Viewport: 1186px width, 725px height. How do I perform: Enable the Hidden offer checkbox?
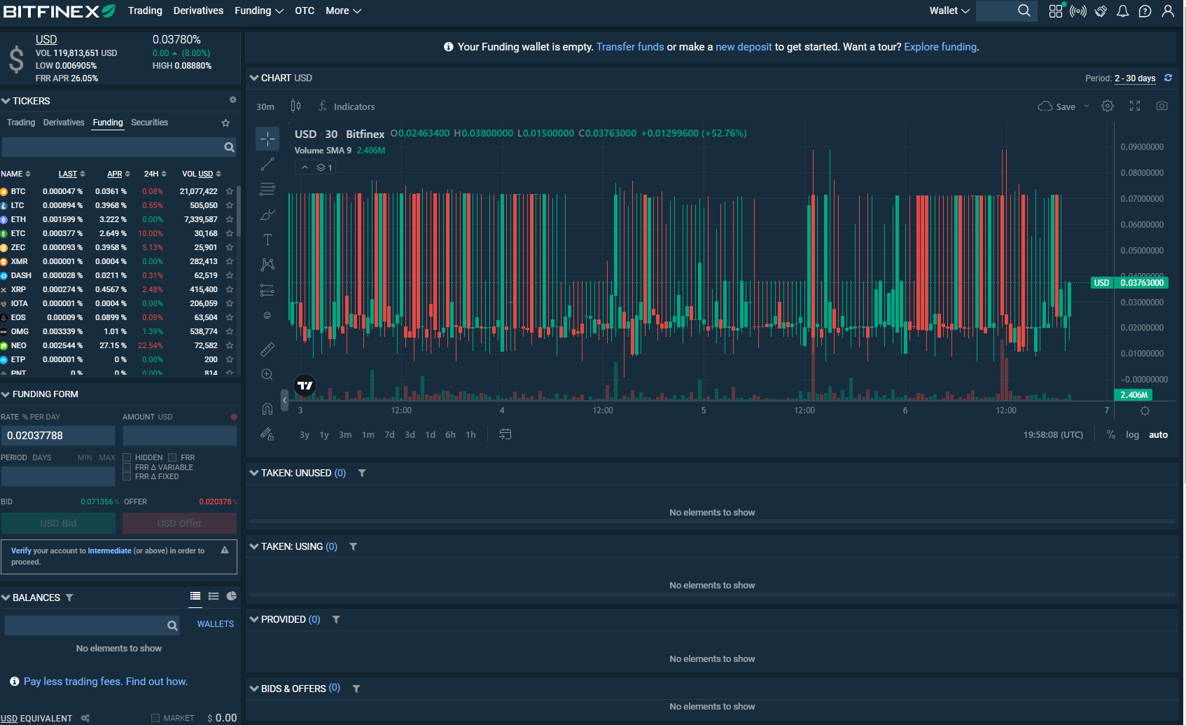pyautogui.click(x=127, y=457)
